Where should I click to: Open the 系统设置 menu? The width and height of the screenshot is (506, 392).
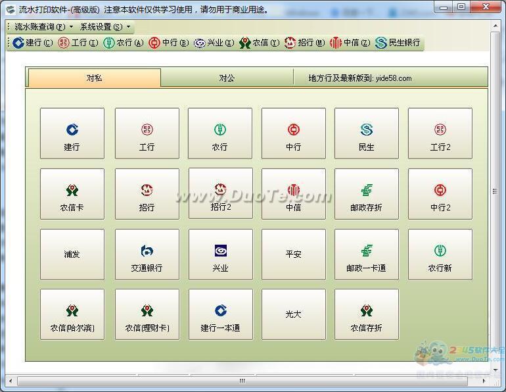[x=105, y=27]
